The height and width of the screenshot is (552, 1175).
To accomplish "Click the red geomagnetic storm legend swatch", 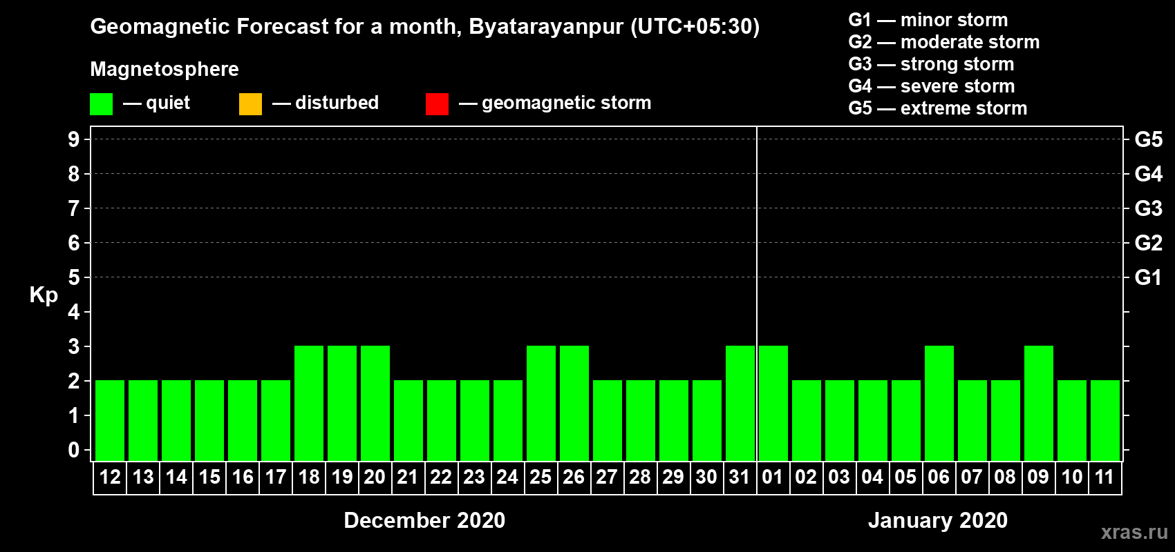I will click(x=437, y=104).
